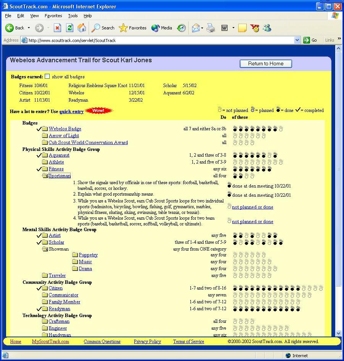Image resolution: width=344 pixels, height=361 pixels.
Task: Print the page using the printer icon
Action: click(x=210, y=28)
